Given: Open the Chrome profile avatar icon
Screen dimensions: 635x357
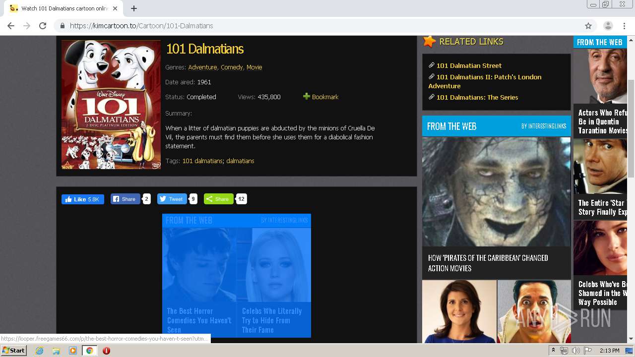Looking at the screenshot, I should coord(608,26).
